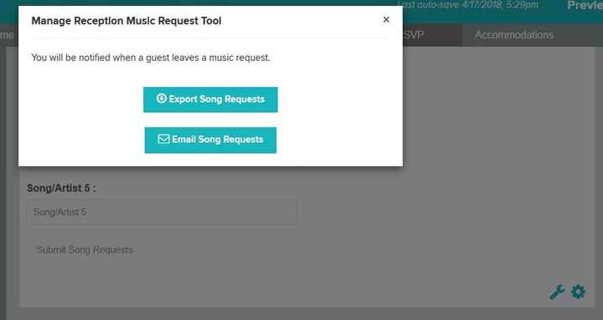Click the dialog title 'Manage Reception Music Request Tool'

[126, 21]
